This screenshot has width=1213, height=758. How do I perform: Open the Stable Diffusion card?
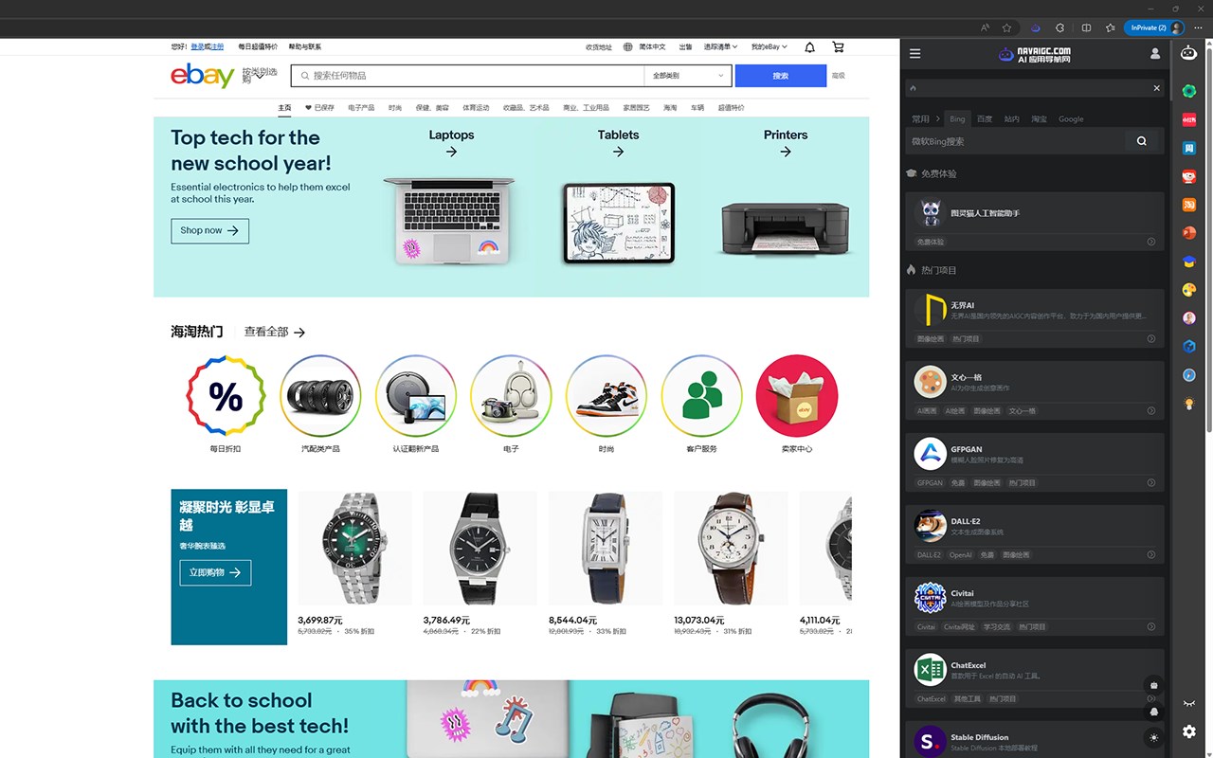pyautogui.click(x=1035, y=740)
